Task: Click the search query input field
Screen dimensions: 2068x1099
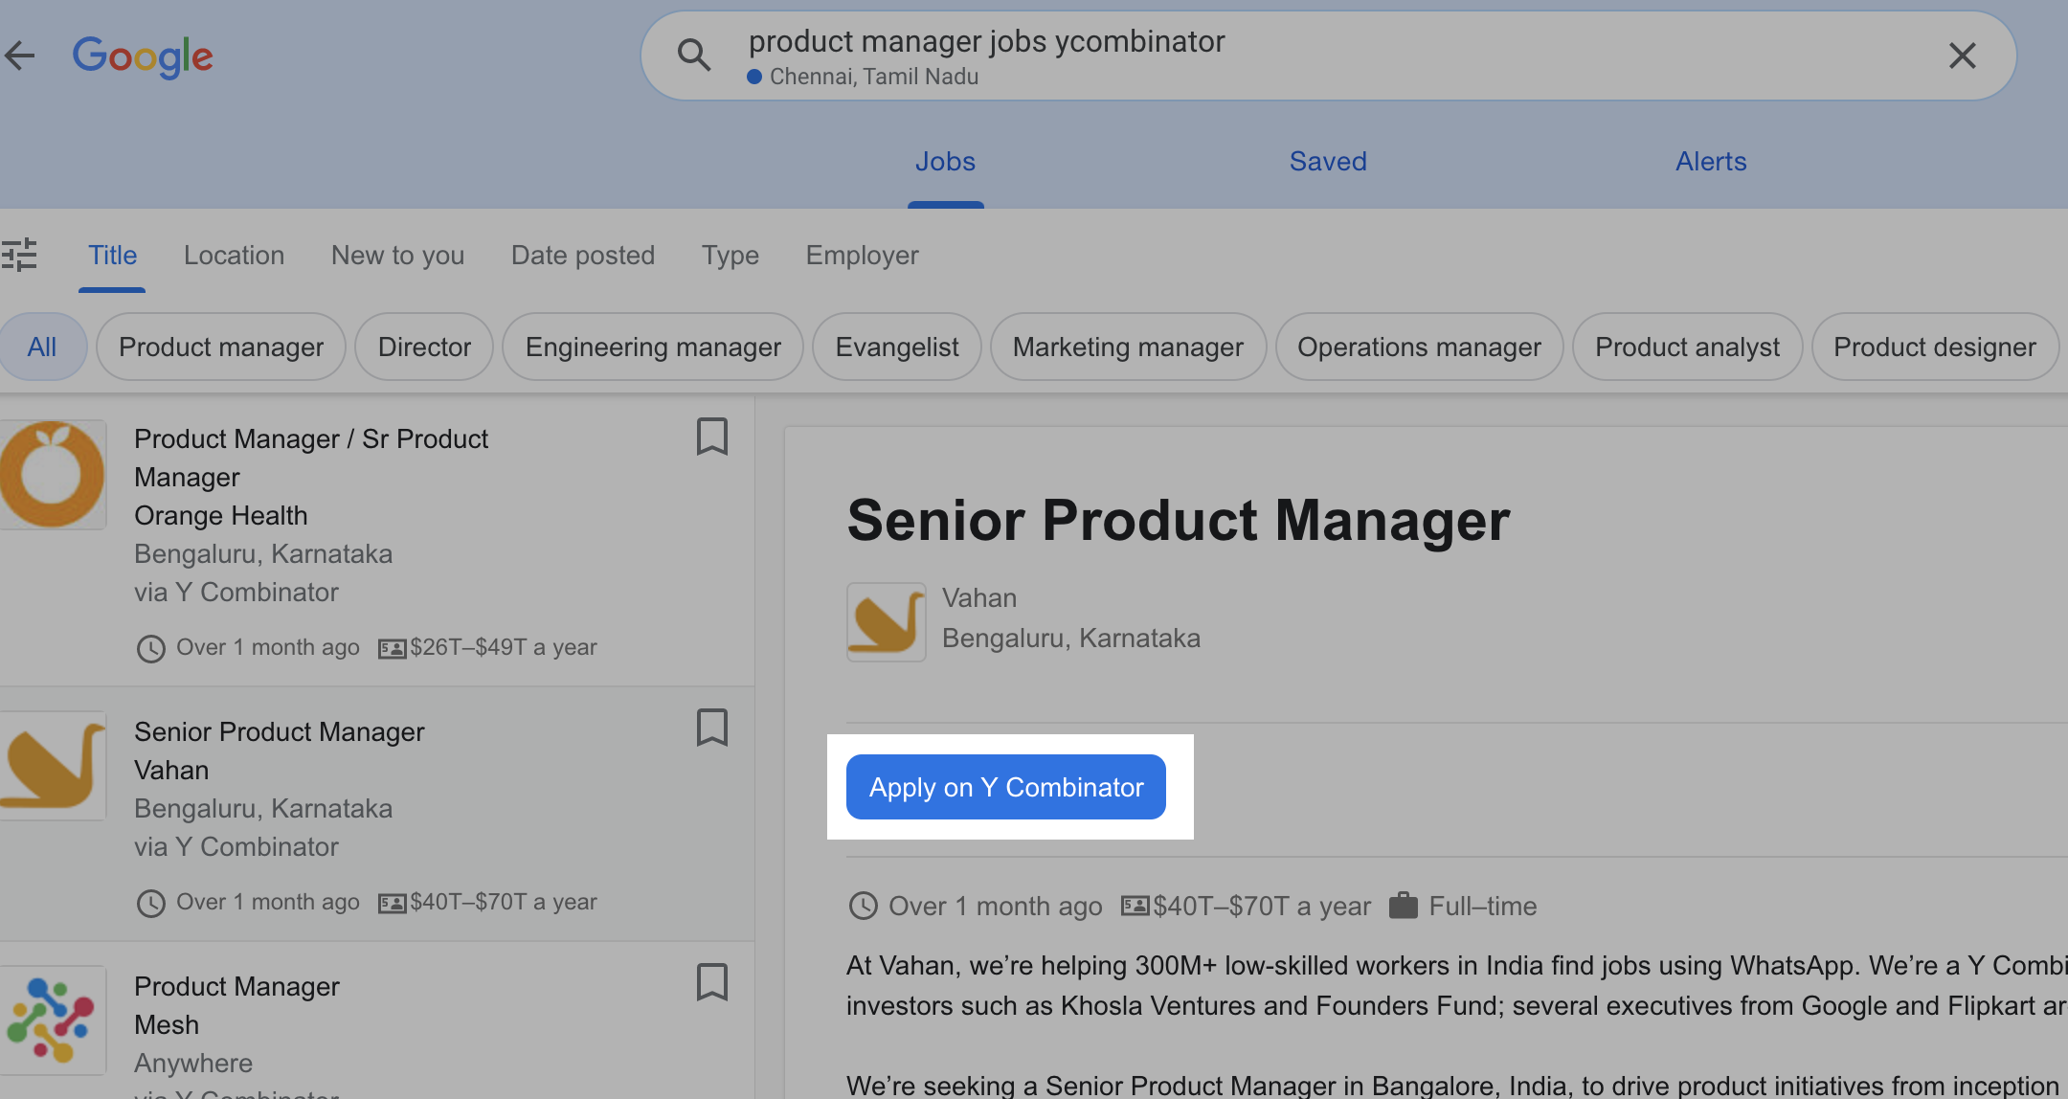Action: point(1331,56)
